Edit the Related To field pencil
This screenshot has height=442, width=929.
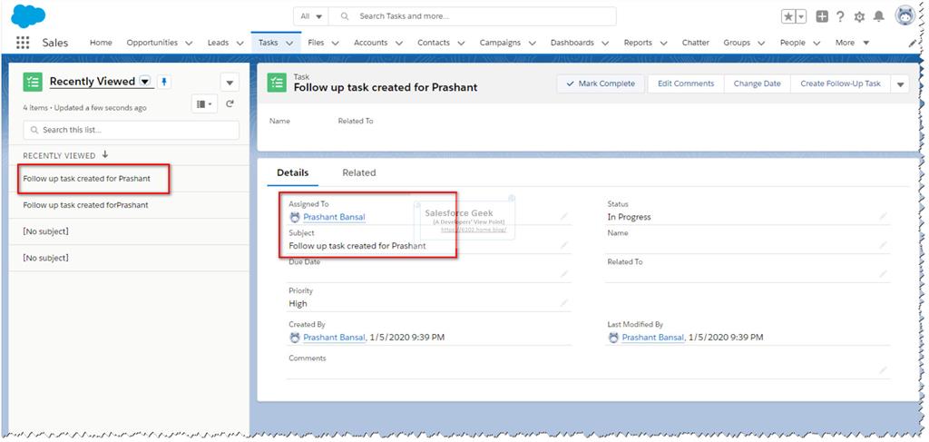tap(883, 274)
